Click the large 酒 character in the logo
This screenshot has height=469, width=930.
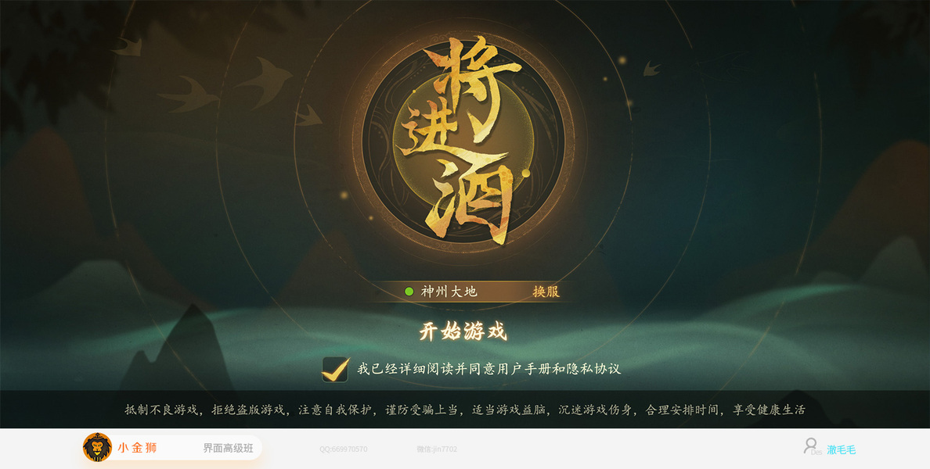471,202
